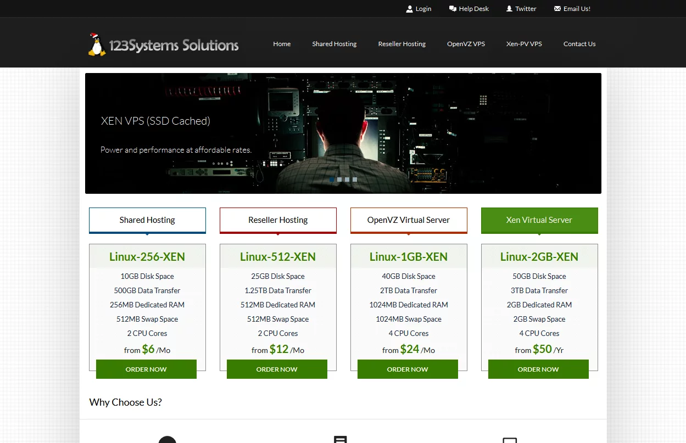Viewport: 686px width, 443px height.
Task: Open the Xen-PV VPS menu item
Action: tap(524, 44)
